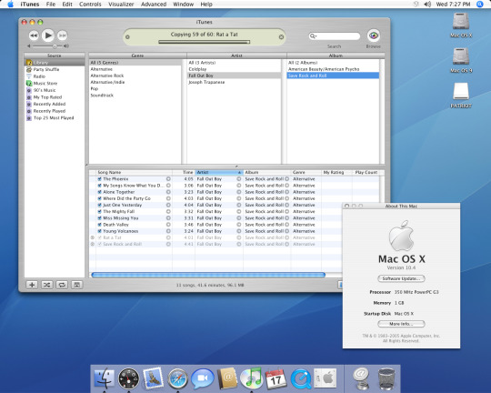The image size is (491, 393).
Task: Uncheck My Songs Know What You D... checkbox
Action: coord(100,186)
